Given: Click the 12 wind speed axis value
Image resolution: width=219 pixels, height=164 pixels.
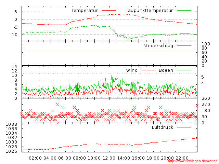Looking at the screenshot, I should point(14,71).
